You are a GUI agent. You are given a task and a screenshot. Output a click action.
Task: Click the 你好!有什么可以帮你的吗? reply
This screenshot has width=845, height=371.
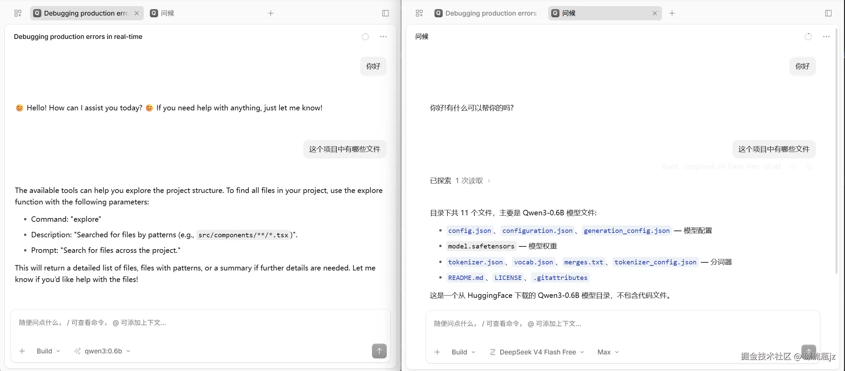click(472, 108)
